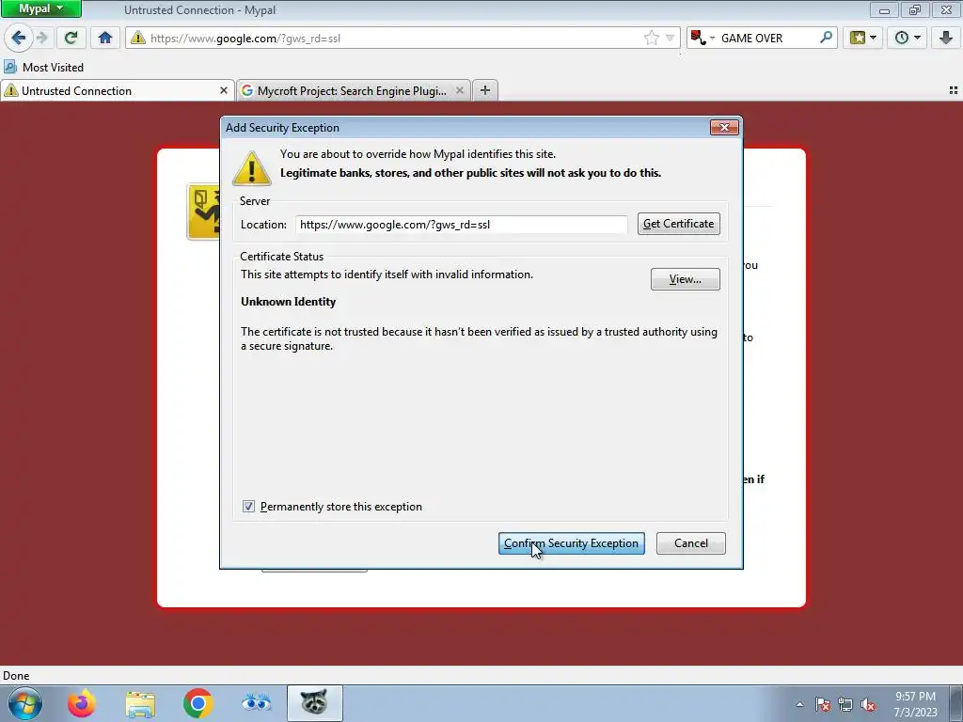Open the search engine selector dropdown

[x=703, y=38]
